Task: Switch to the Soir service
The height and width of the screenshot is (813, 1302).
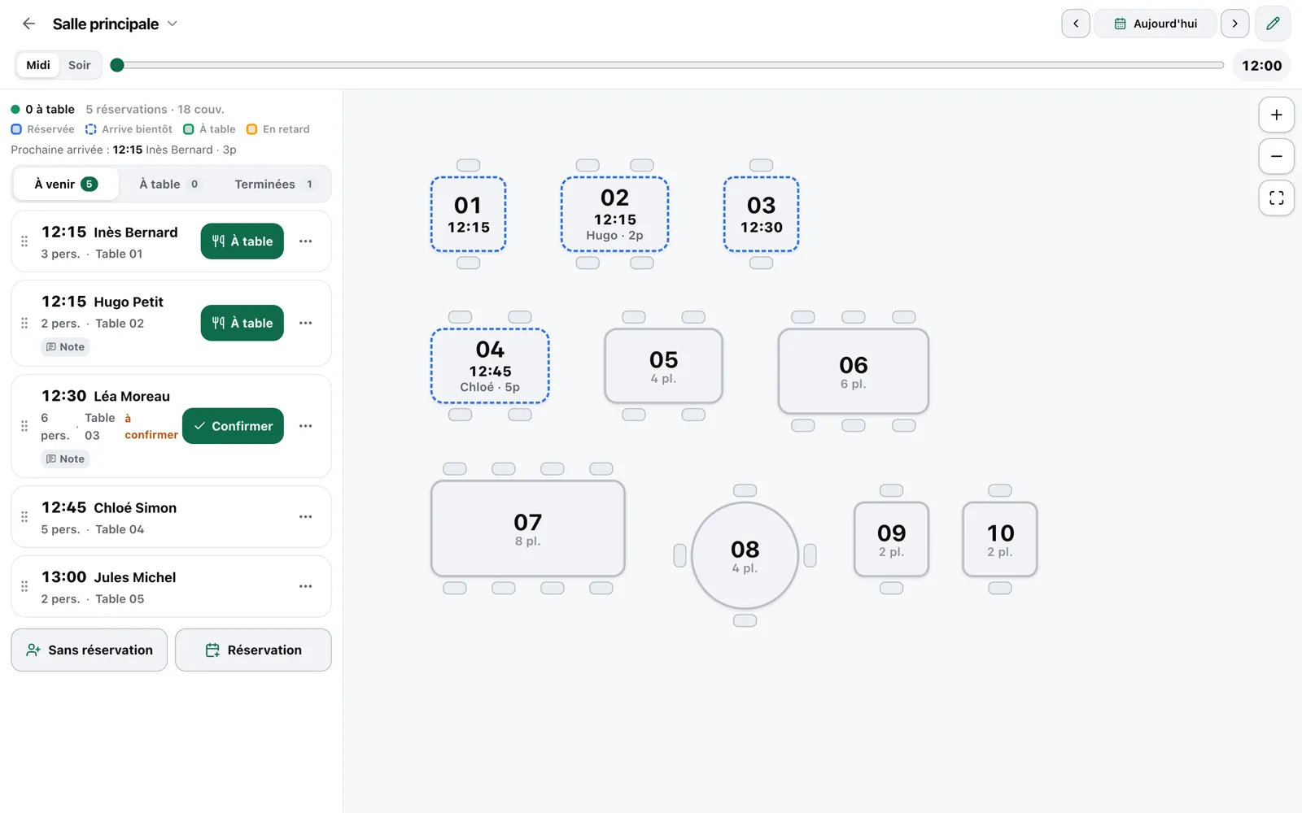Action: [80, 65]
